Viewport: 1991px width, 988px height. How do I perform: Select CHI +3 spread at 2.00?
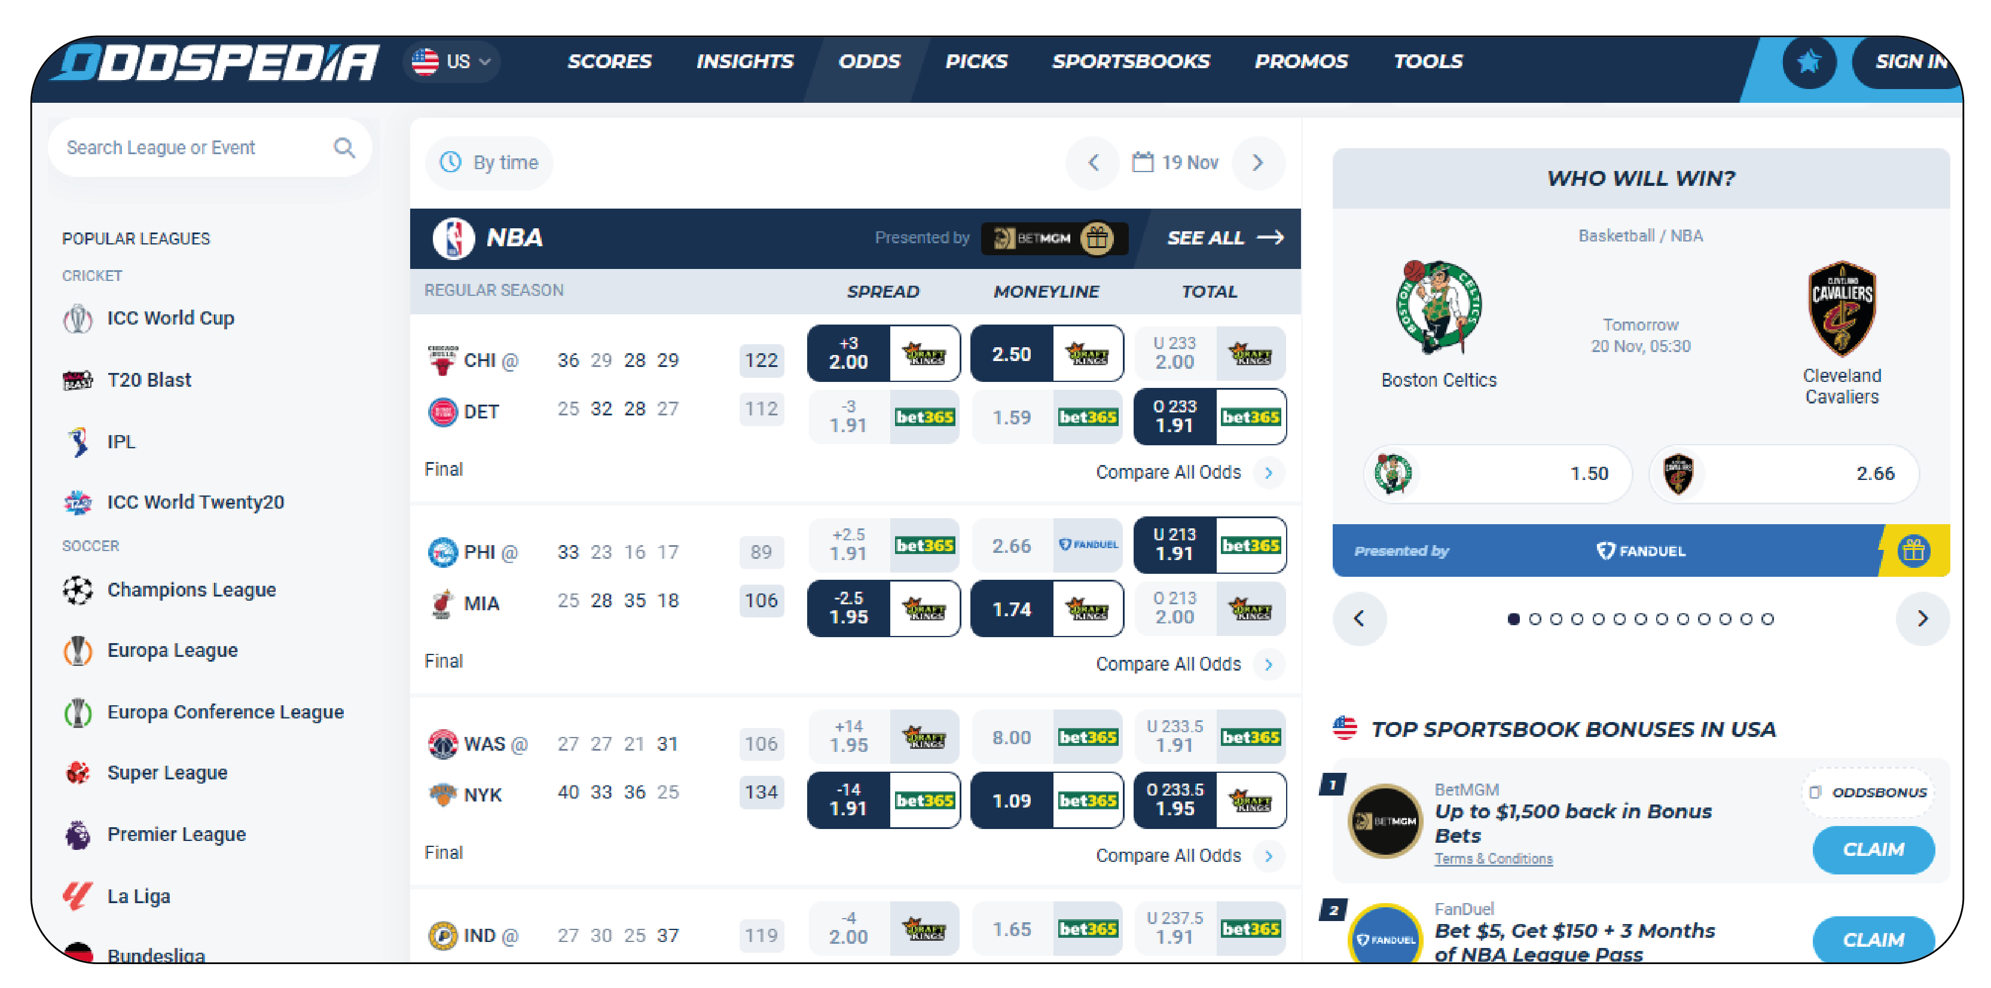click(884, 354)
